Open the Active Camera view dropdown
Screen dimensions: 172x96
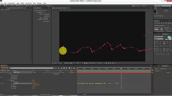92,63
